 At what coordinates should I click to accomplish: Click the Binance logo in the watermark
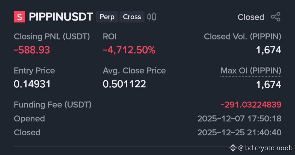(x=233, y=148)
